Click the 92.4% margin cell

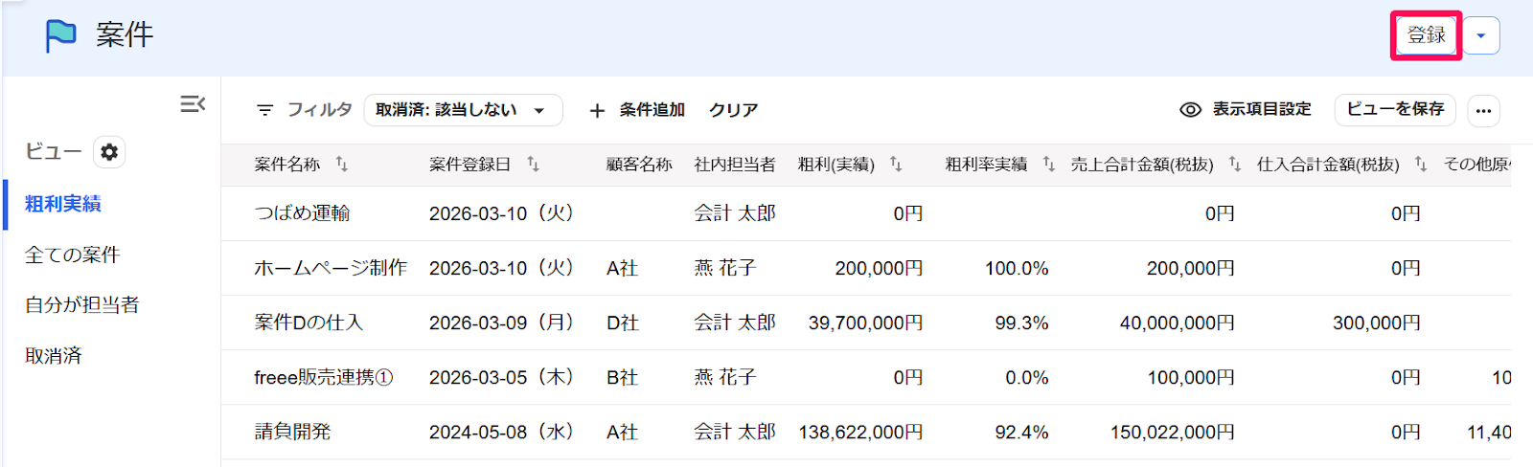pos(1021,432)
